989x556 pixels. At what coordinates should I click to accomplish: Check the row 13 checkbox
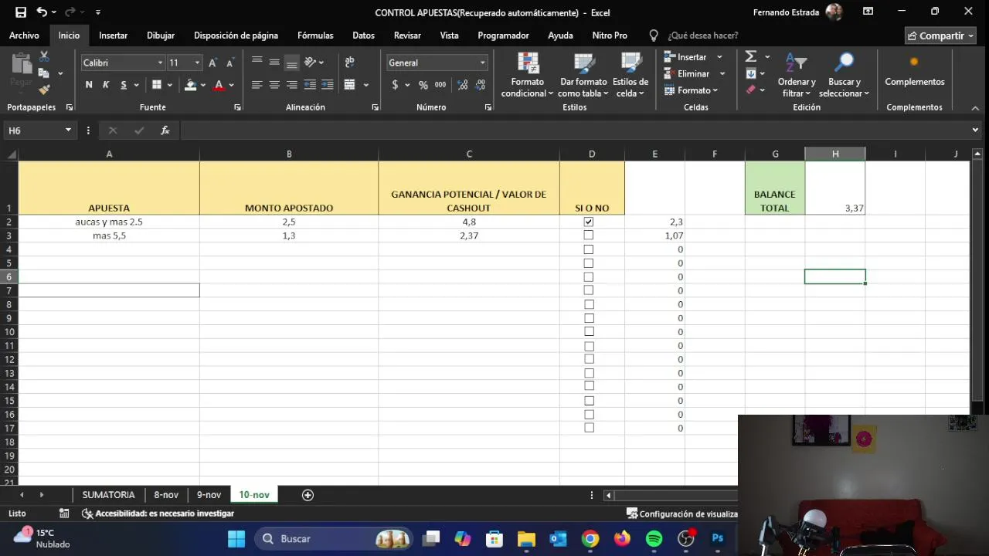coord(589,373)
